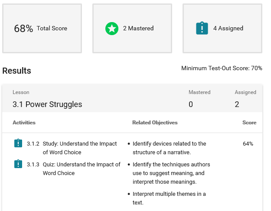
Task: Click the green Mastered star icon
Action: coord(112,29)
